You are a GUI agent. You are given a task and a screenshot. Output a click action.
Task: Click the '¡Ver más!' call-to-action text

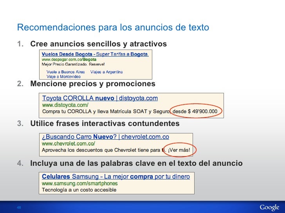coord(179,150)
